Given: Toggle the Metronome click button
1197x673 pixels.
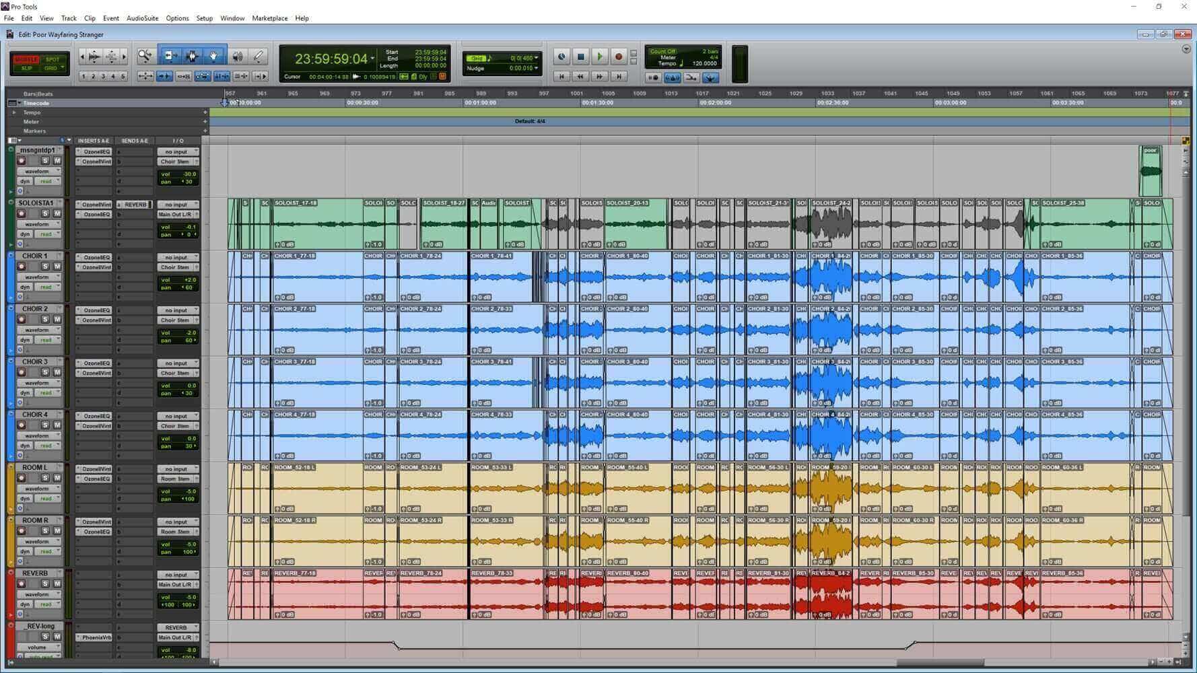Looking at the screenshot, I should point(672,77).
